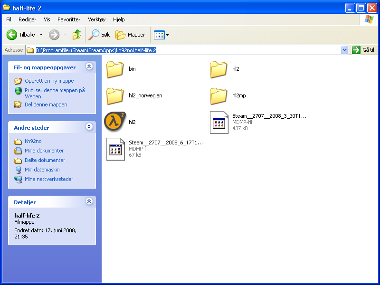Click the Søk search toolbar button

point(100,35)
